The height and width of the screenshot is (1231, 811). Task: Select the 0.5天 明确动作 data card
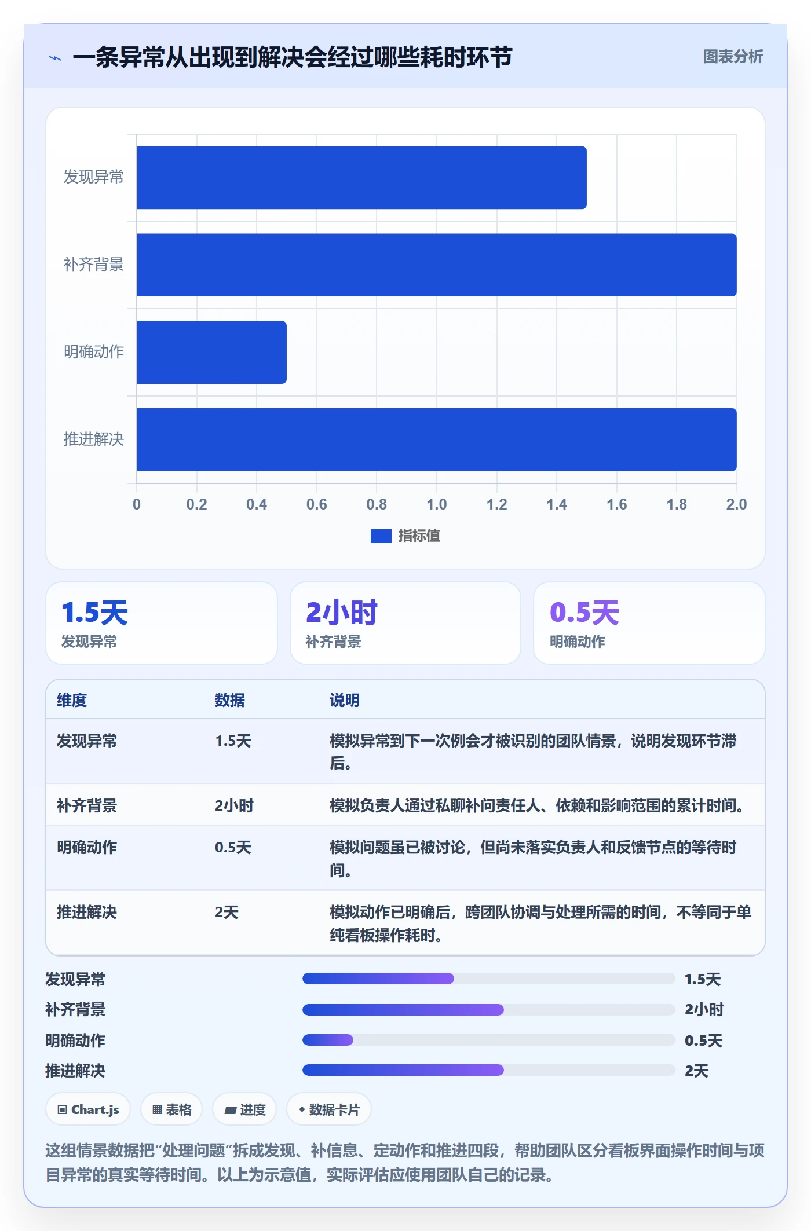tap(649, 623)
